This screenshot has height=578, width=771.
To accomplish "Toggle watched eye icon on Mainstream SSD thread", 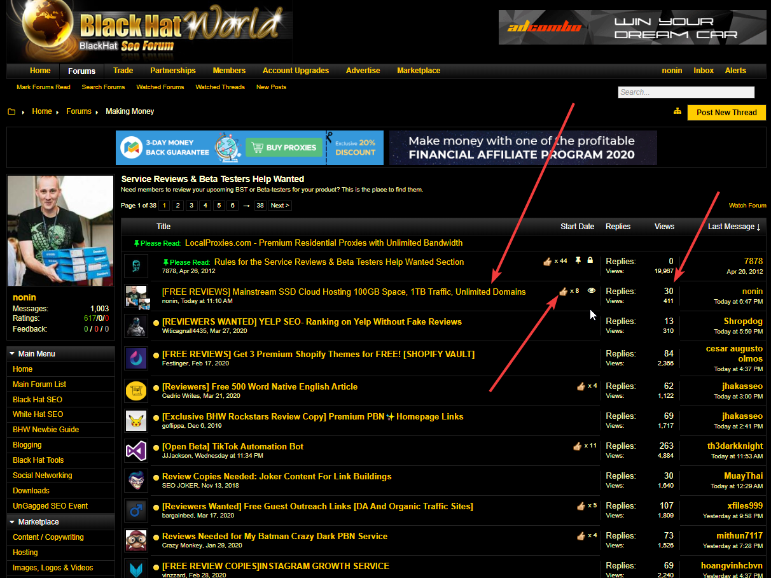I will 592,291.
